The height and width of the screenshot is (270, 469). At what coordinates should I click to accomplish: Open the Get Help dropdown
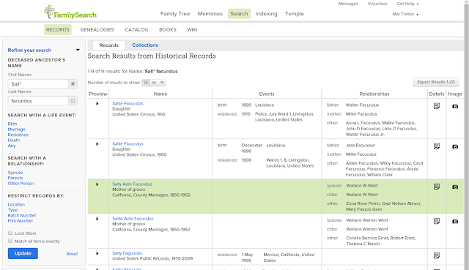point(407,4)
